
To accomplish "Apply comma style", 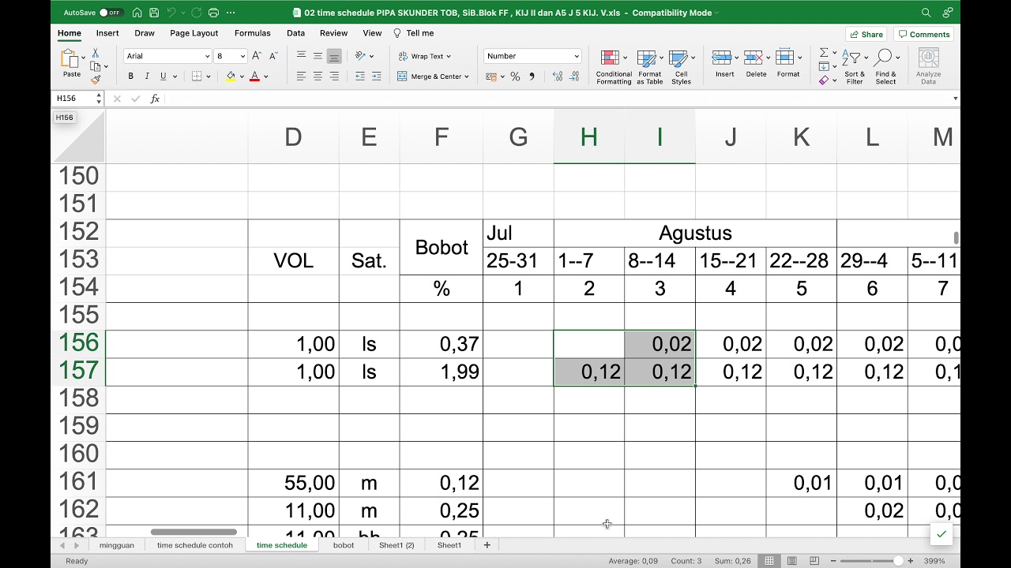I will [x=532, y=77].
